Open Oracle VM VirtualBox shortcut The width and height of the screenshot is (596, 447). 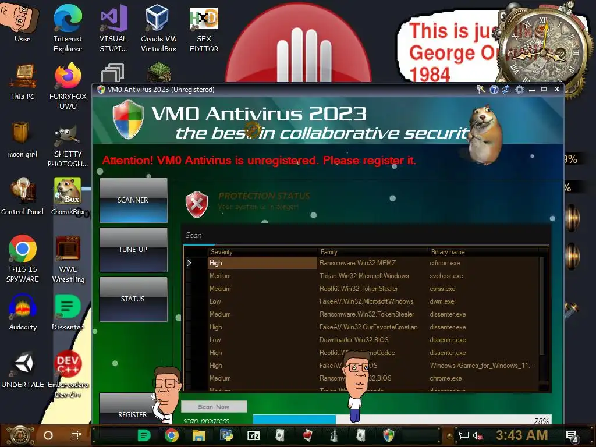[x=158, y=29]
